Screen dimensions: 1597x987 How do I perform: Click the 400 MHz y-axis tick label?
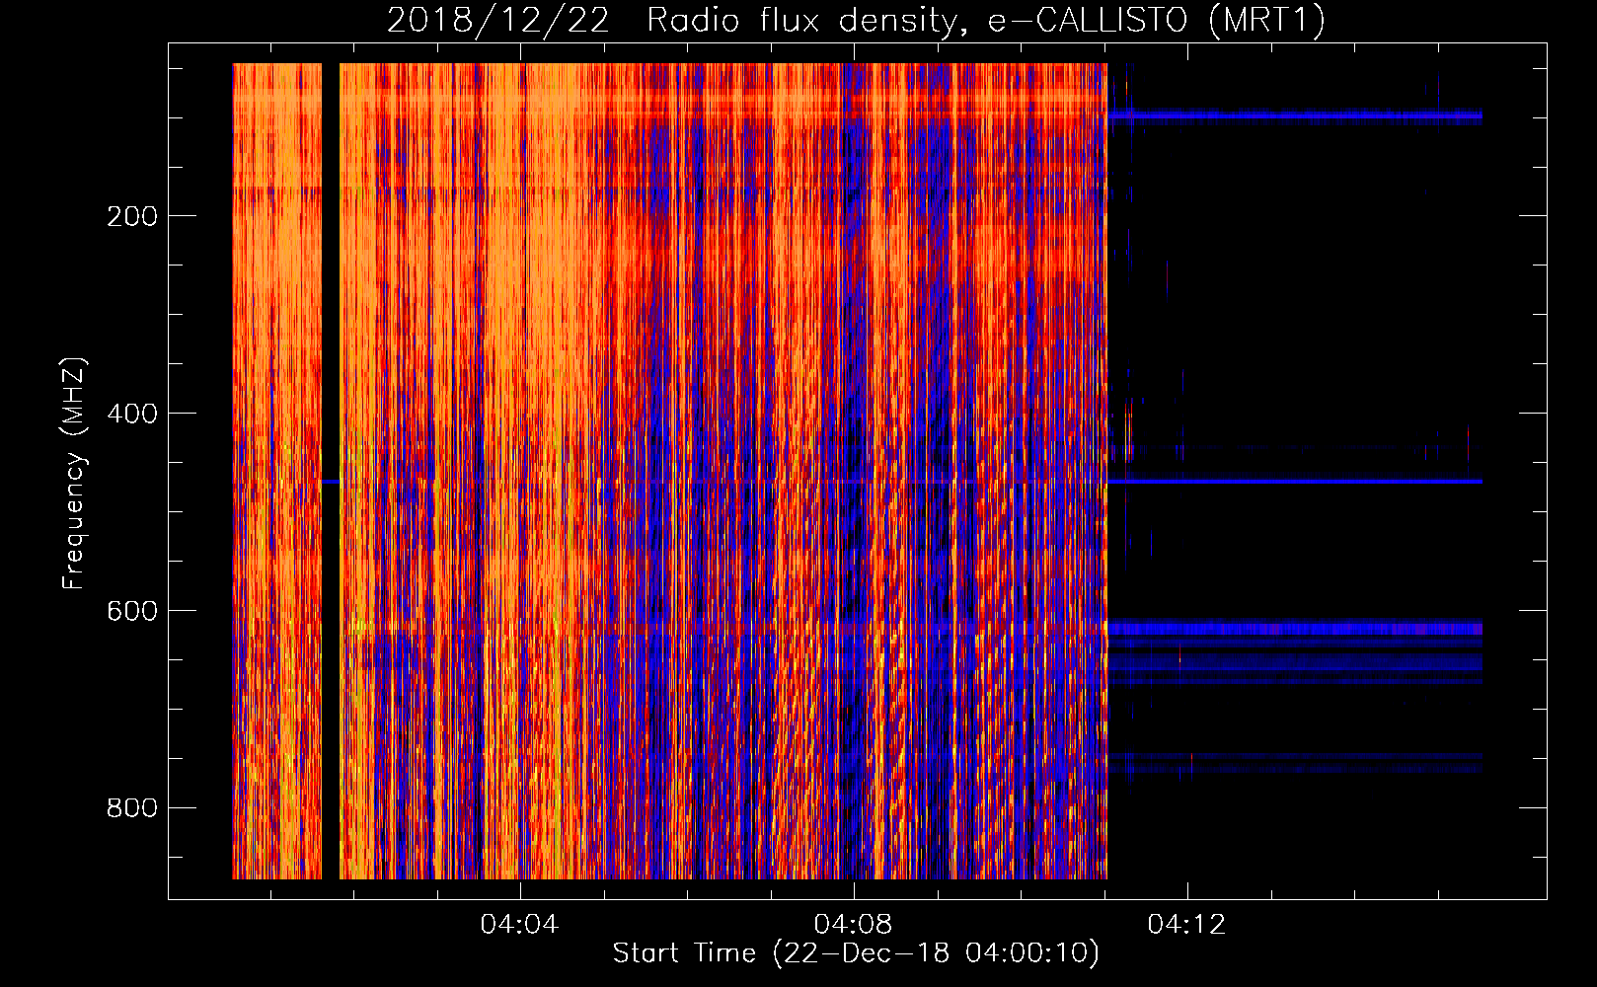[x=131, y=414]
